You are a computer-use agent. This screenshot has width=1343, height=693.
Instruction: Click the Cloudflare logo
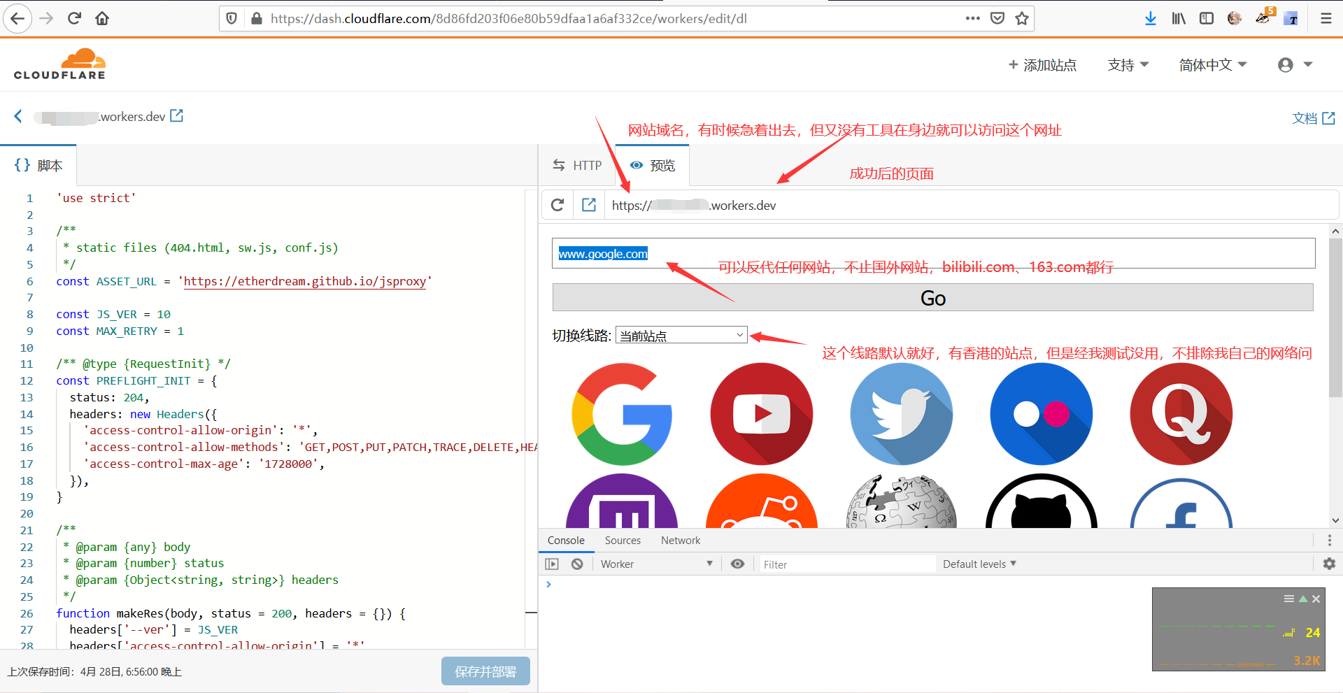coord(60,64)
